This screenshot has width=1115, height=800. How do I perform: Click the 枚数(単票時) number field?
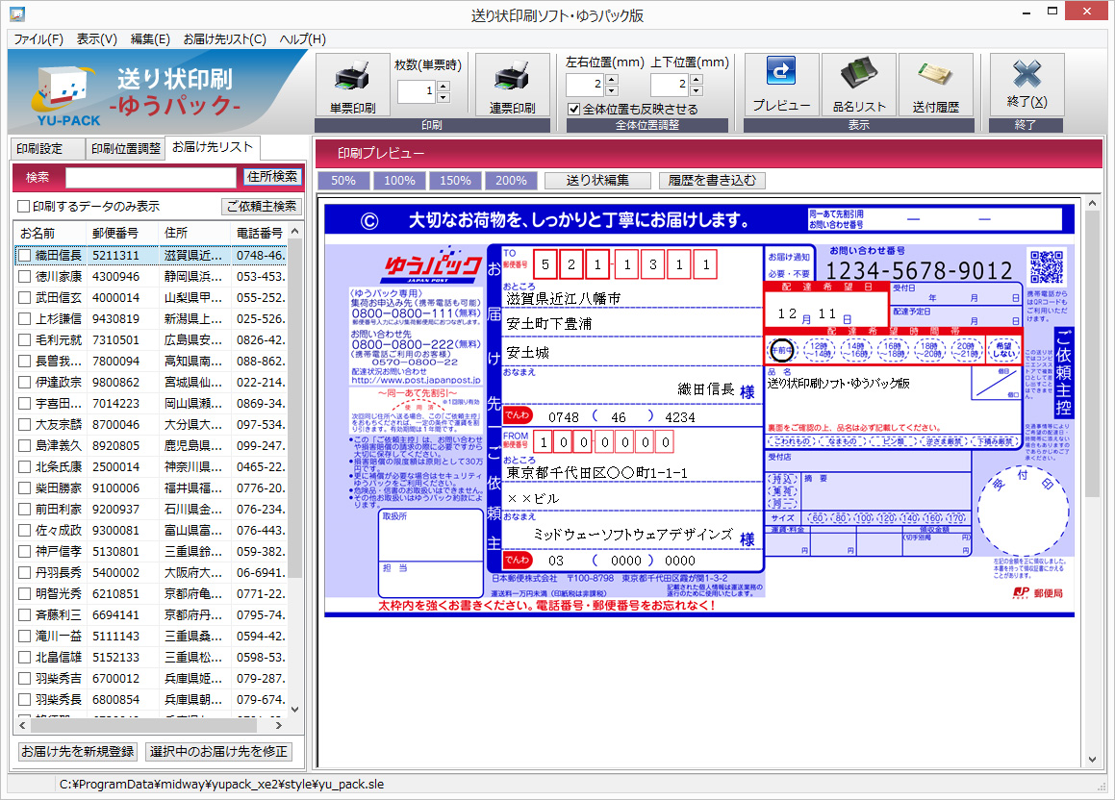click(417, 91)
